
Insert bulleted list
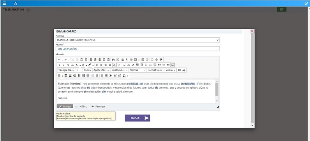[x=150, y=65]
